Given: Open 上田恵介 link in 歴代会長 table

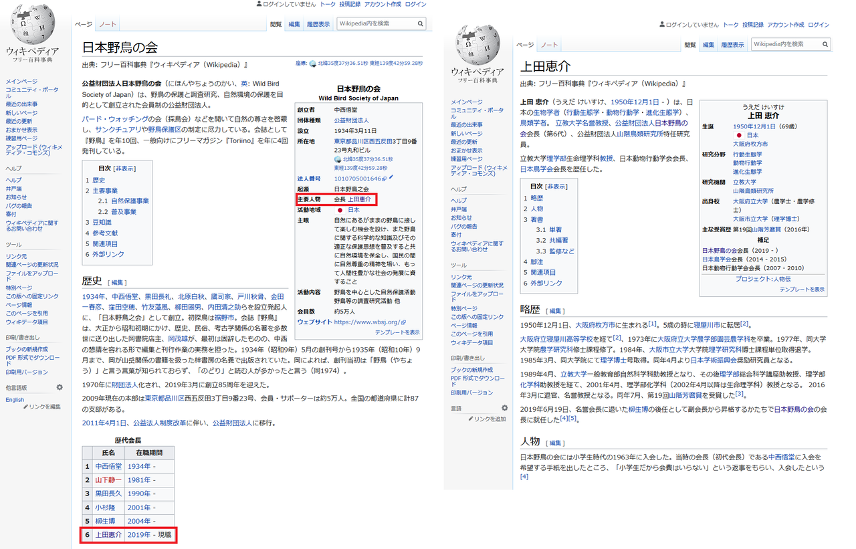Looking at the screenshot, I should (x=108, y=535).
